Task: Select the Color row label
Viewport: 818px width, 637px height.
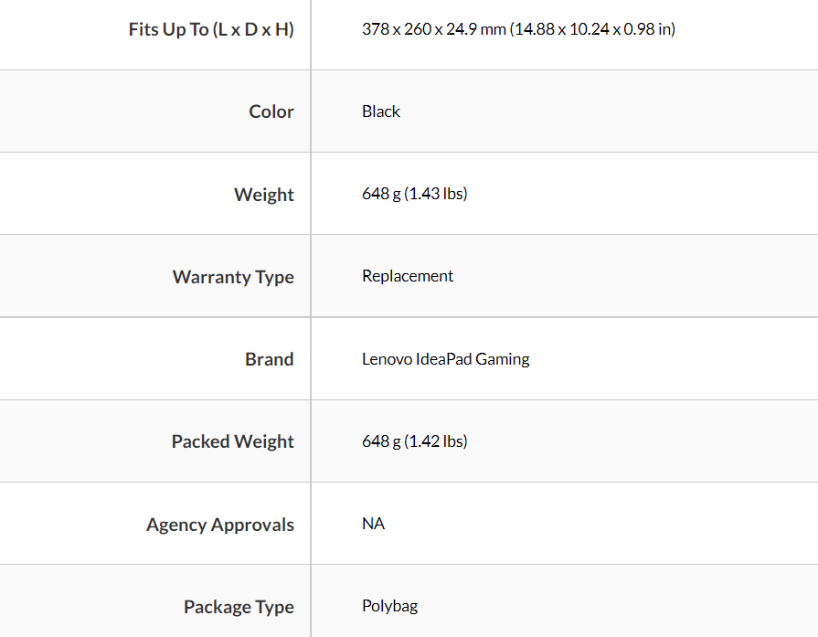Action: pyautogui.click(x=271, y=111)
